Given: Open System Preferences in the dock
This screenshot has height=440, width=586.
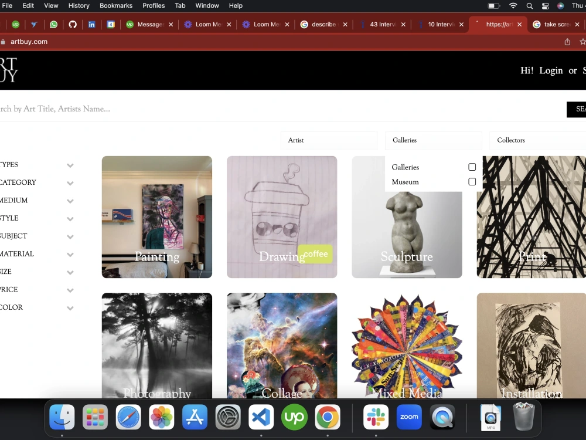Looking at the screenshot, I should tap(228, 417).
